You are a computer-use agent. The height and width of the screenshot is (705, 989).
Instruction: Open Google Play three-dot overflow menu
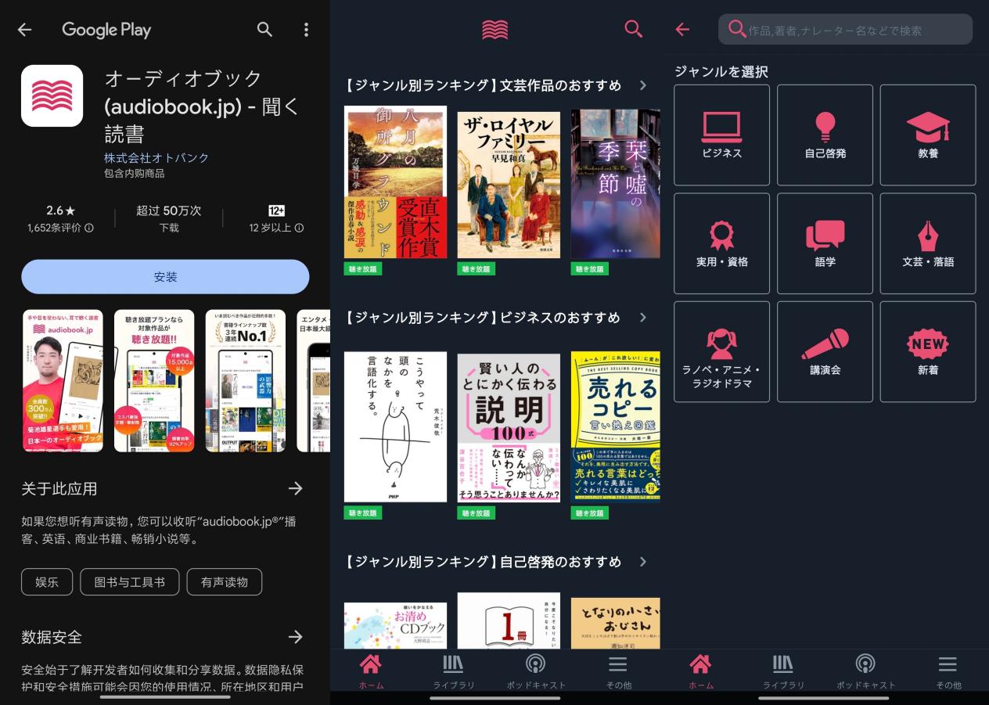click(x=306, y=30)
